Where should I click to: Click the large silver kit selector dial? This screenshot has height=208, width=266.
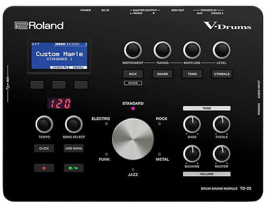[133, 139]
